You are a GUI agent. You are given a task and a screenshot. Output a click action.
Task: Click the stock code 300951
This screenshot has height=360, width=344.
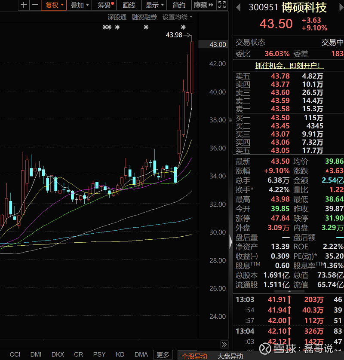(x=264, y=8)
